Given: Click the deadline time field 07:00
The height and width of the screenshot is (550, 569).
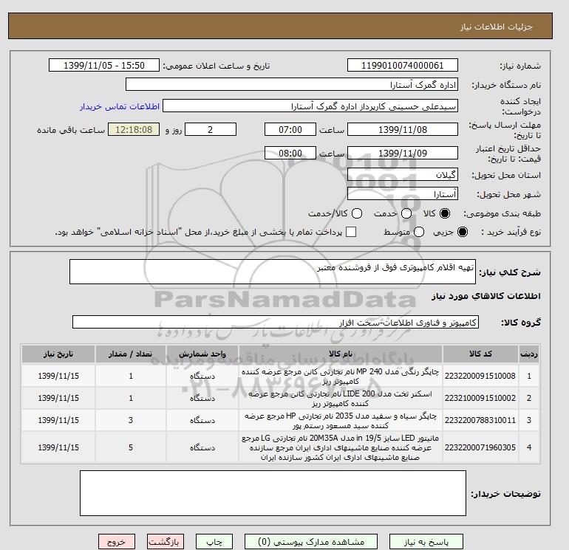Looking at the screenshot, I should (290, 129).
